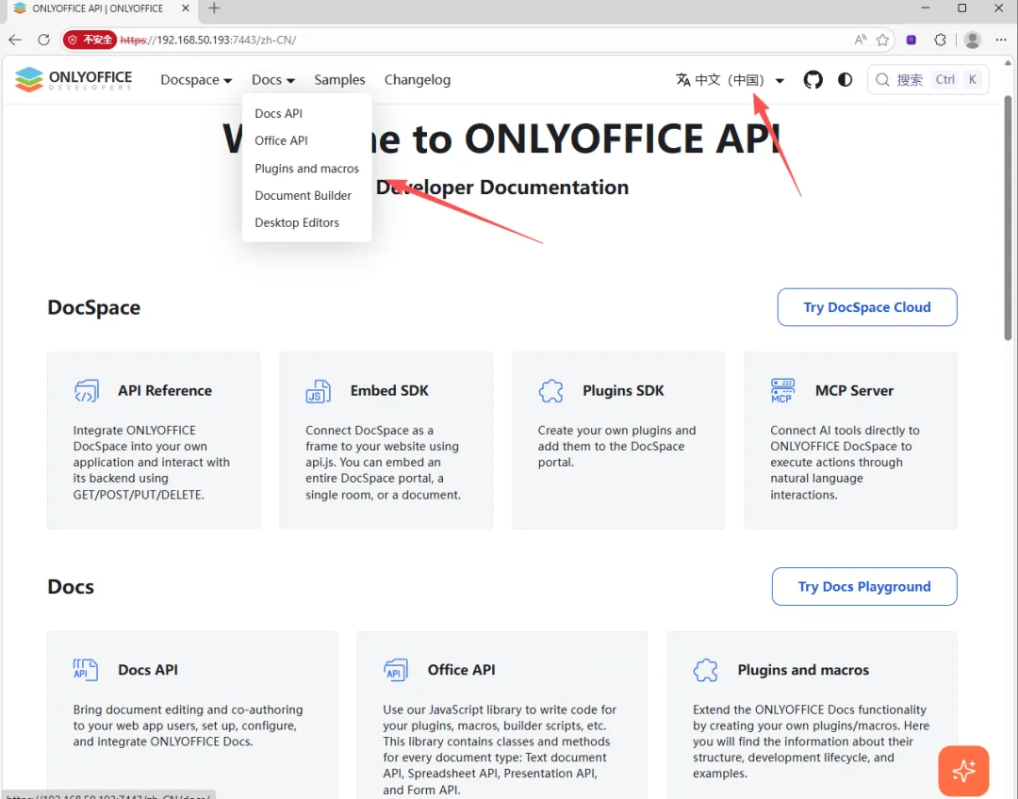This screenshot has height=799, width=1018.
Task: Click the translate language icon
Action: (x=683, y=80)
